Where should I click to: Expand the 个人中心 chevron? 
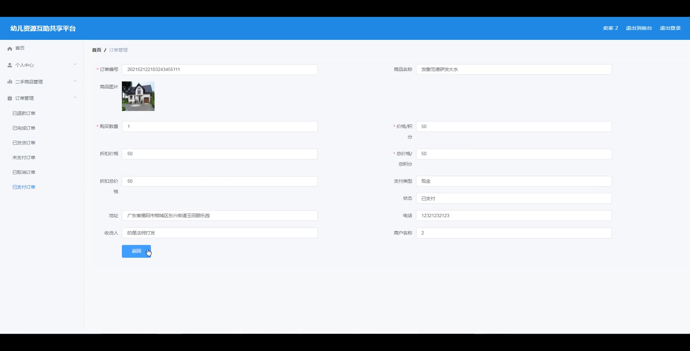point(75,65)
